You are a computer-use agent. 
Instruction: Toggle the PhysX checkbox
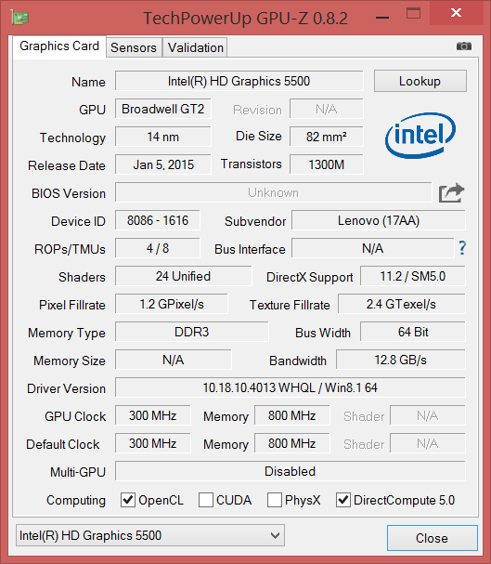[275, 500]
